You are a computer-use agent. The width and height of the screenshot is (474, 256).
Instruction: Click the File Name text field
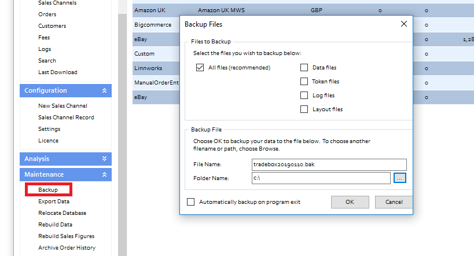pos(329,164)
